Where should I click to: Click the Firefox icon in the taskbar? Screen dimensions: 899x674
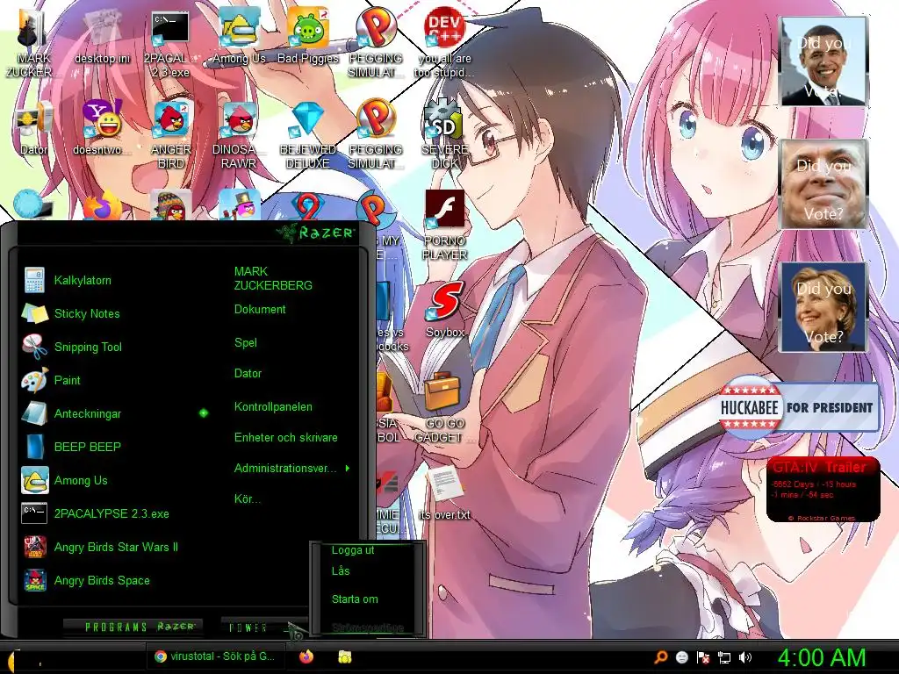pyautogui.click(x=306, y=656)
